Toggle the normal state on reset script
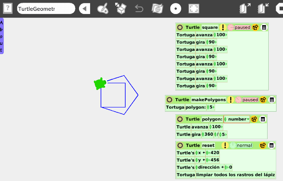The image size is (283, 181). [x=245, y=145]
